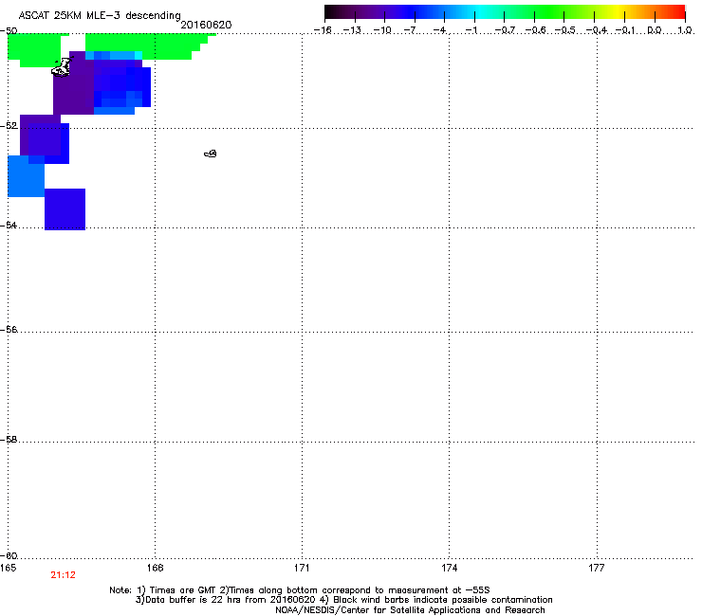Click the small isolated island outline below -52
Screen dimensions: 702x616
pyautogui.click(x=211, y=154)
